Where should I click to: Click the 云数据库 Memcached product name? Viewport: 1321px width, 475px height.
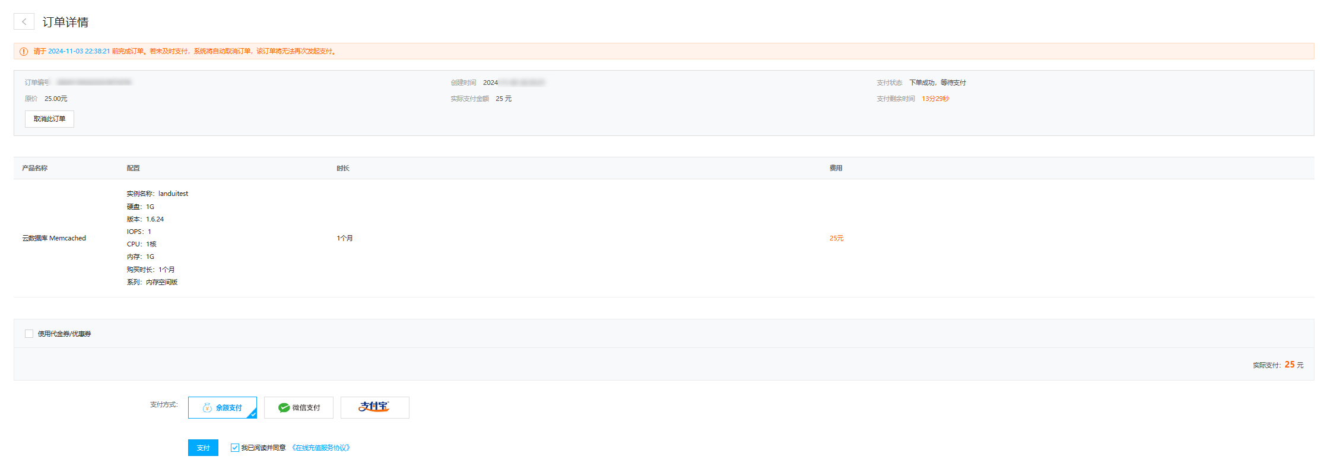click(54, 238)
